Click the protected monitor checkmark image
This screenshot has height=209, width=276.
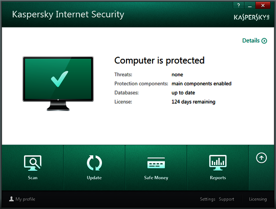tap(58, 84)
